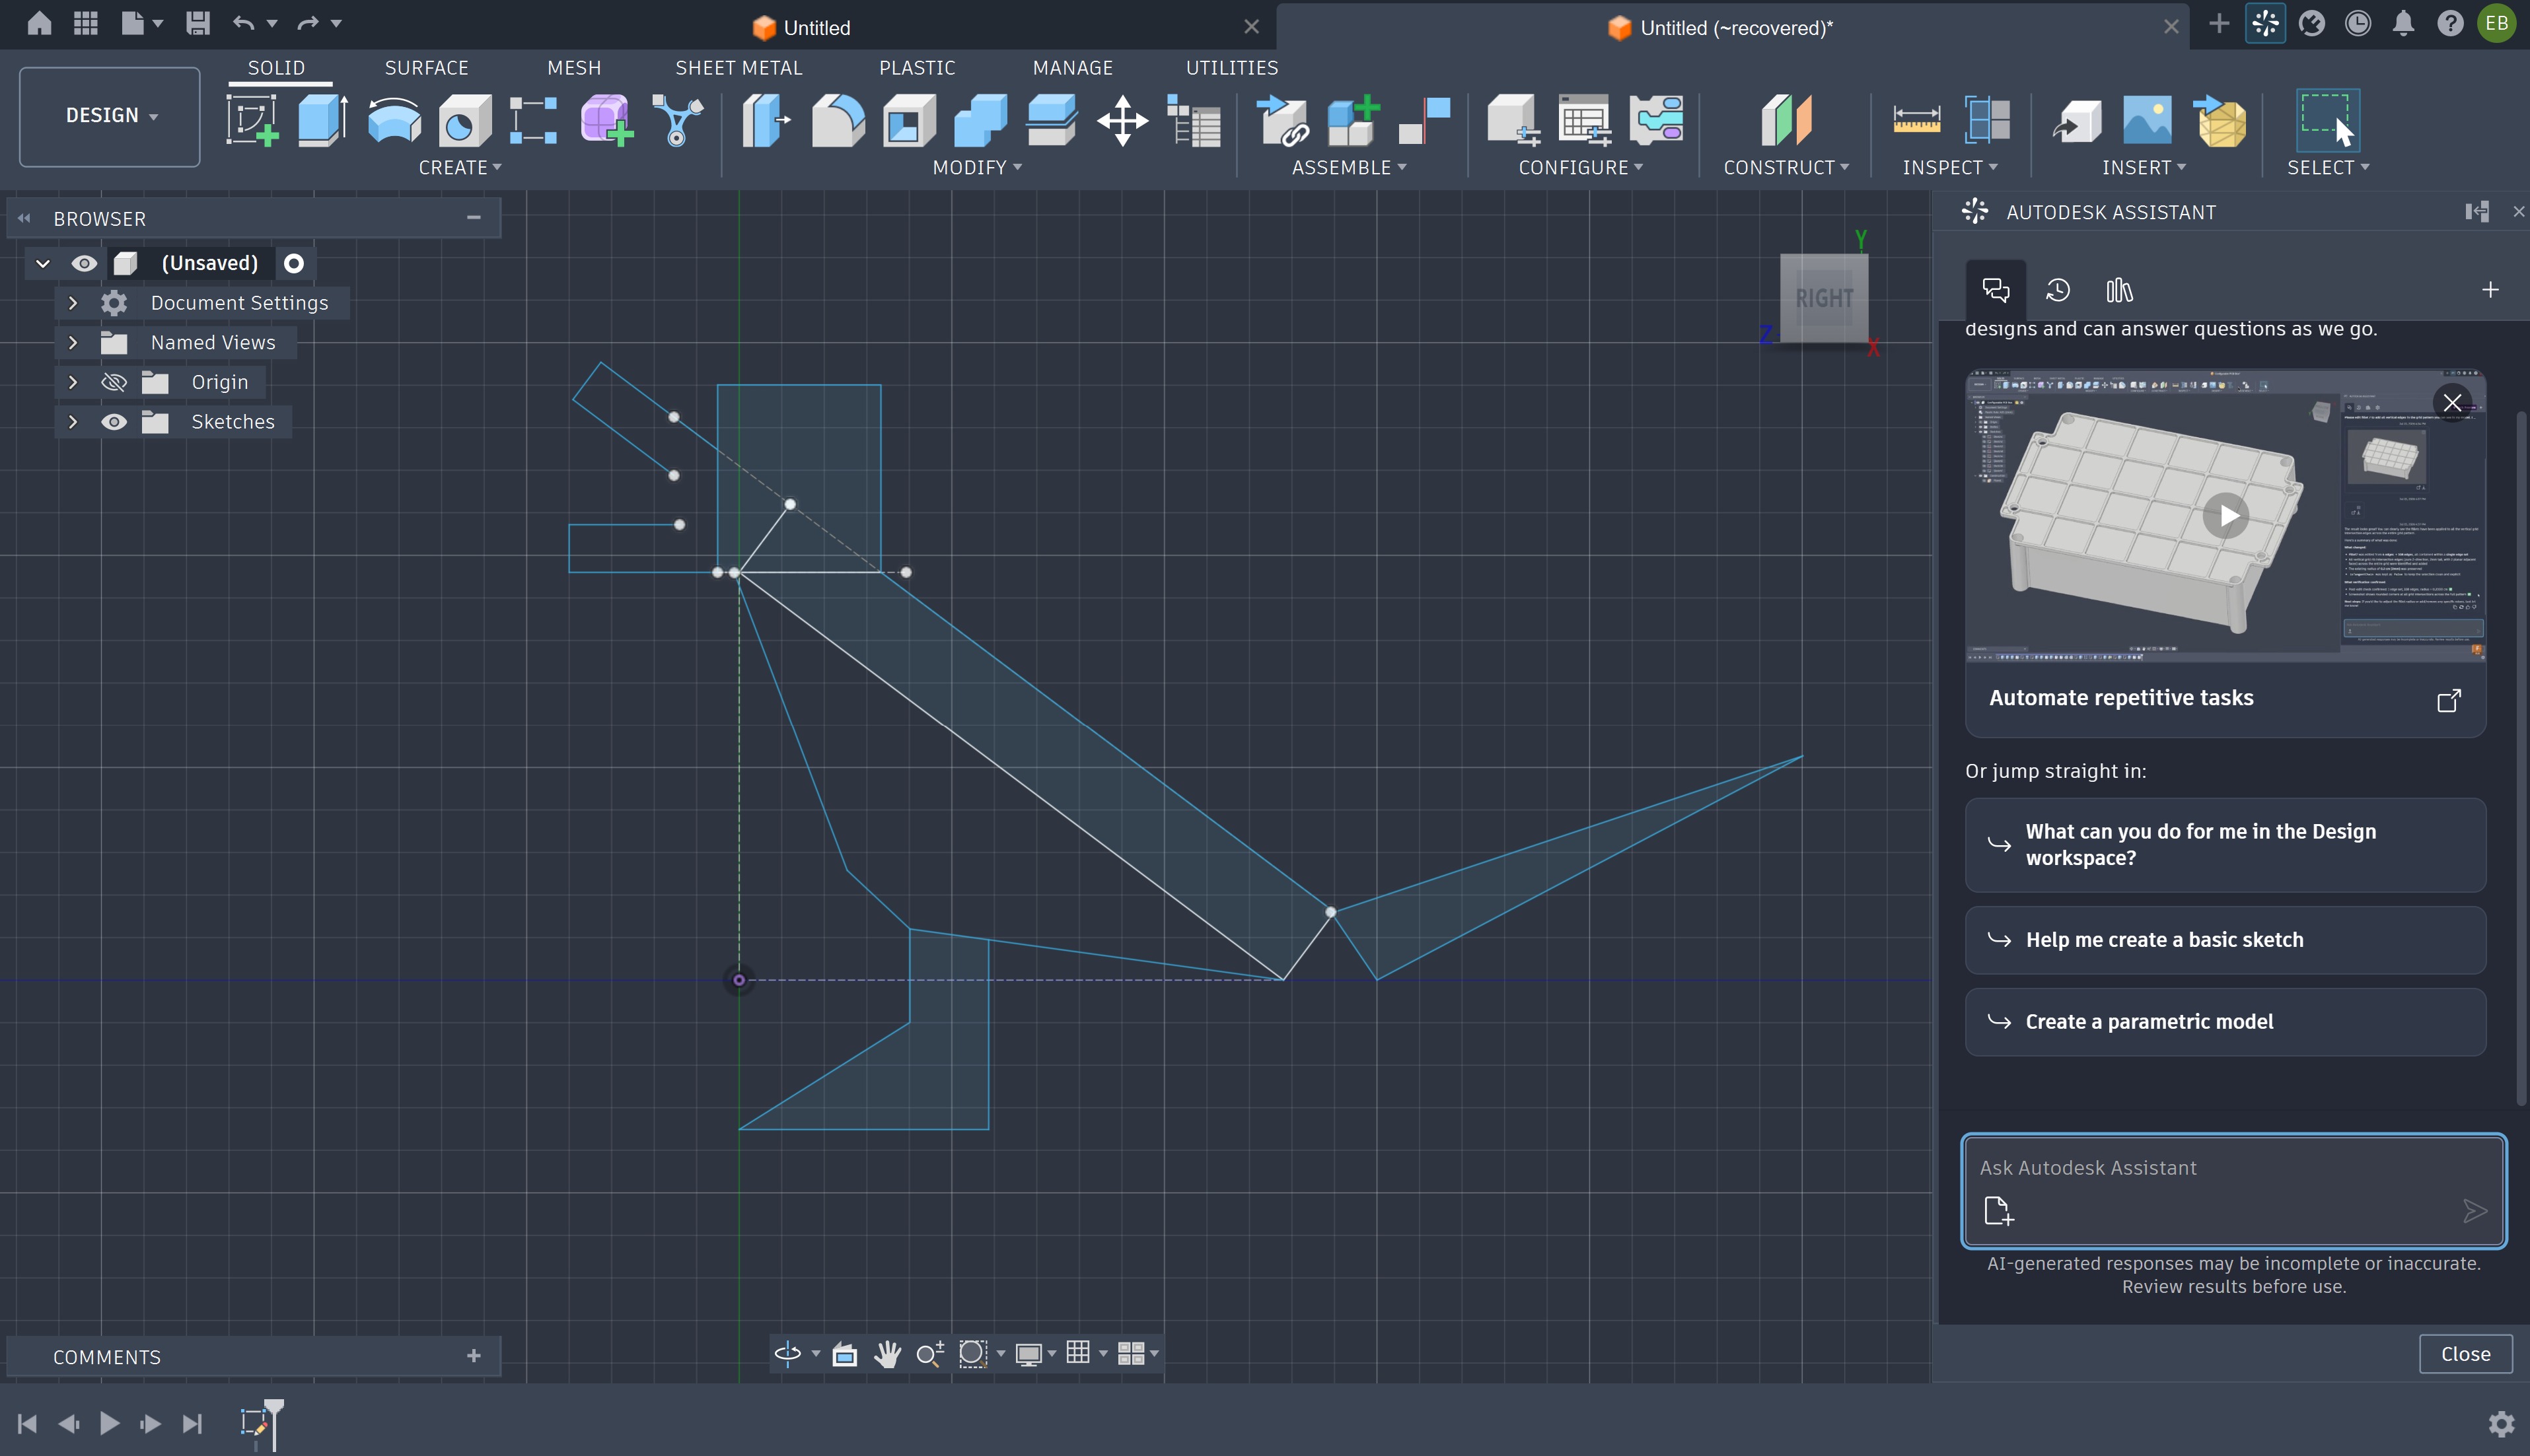The height and width of the screenshot is (1456, 2530).
Task: Switch to the SURFACE tab
Action: [x=426, y=68]
